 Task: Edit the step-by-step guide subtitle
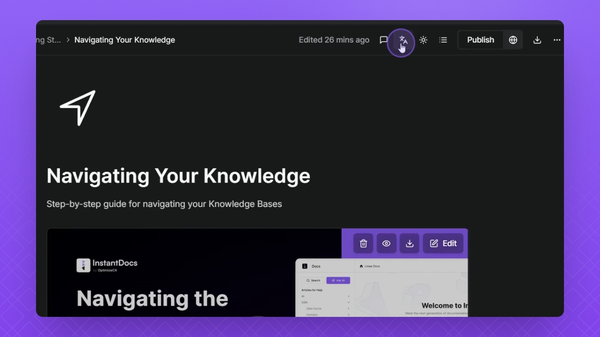point(164,204)
